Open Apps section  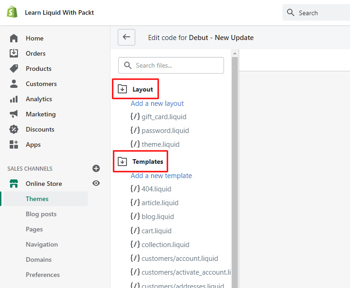pyautogui.click(x=33, y=144)
